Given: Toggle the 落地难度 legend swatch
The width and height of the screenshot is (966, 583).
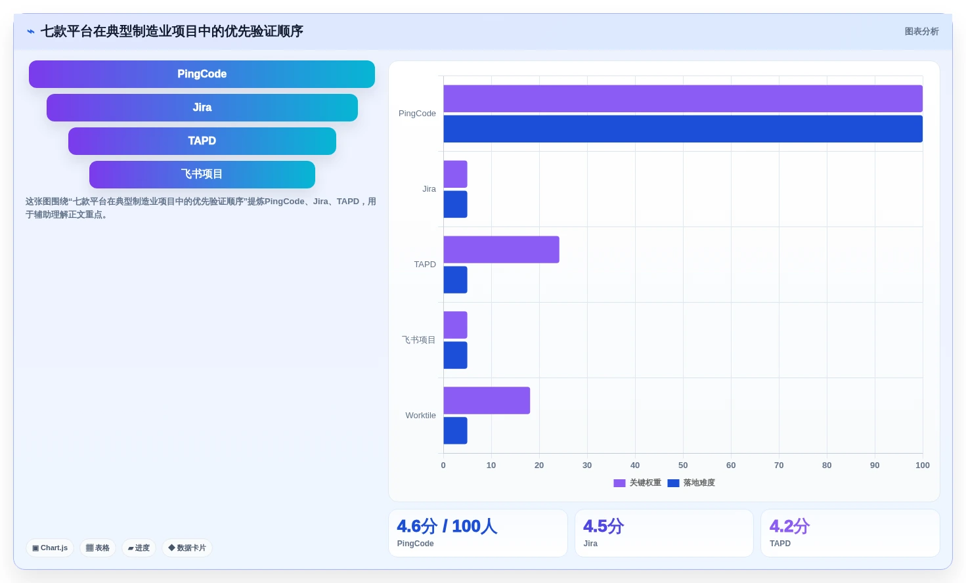Looking at the screenshot, I should coord(673,483).
